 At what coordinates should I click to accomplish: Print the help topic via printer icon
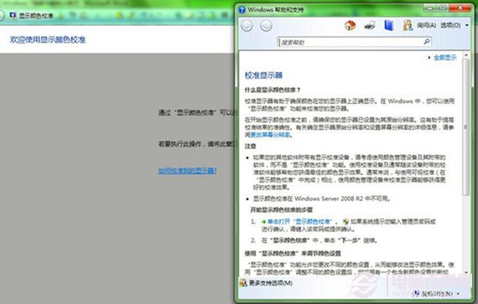click(x=370, y=25)
